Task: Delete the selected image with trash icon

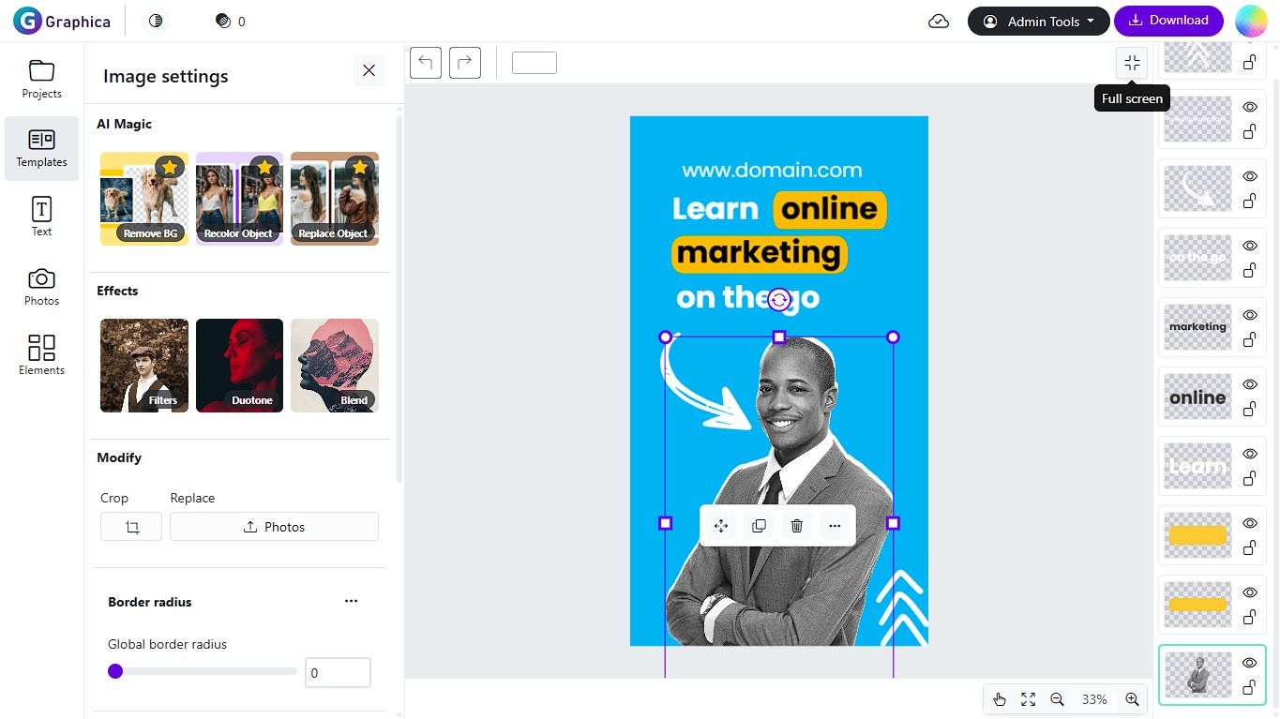Action: point(797,526)
